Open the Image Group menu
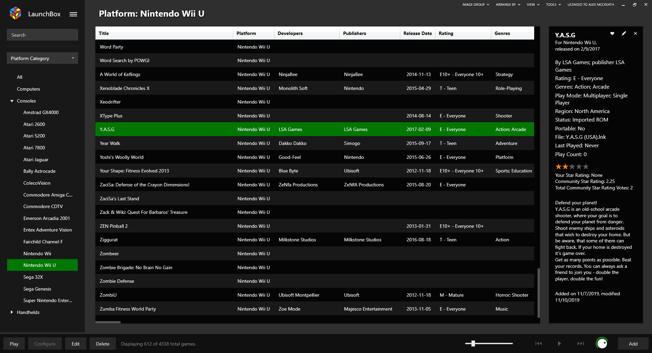652x353 pixels. 476,5
